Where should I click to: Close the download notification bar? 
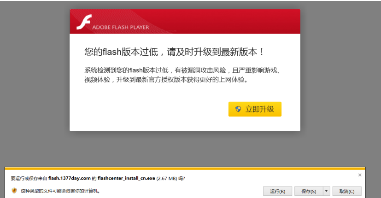pyautogui.click(x=360, y=175)
